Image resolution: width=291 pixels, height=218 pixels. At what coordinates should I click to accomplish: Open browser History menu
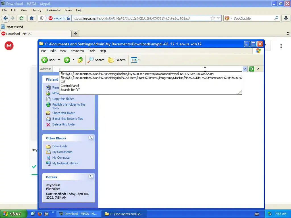coord(36,11)
